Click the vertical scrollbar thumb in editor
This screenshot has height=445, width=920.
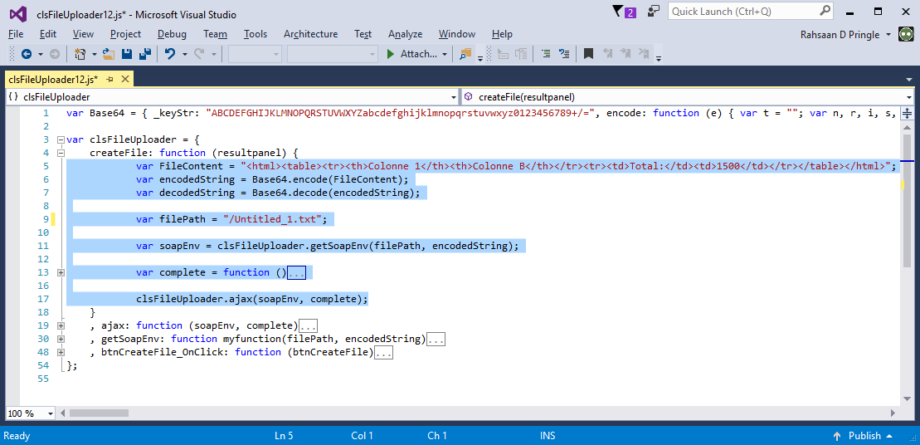pyautogui.click(x=907, y=199)
